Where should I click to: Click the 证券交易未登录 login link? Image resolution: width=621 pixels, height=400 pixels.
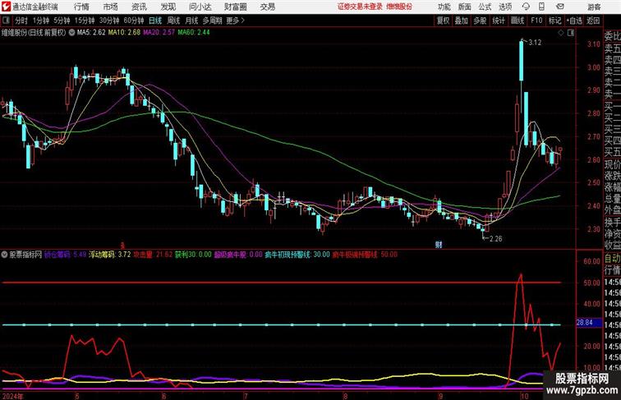tap(360, 7)
